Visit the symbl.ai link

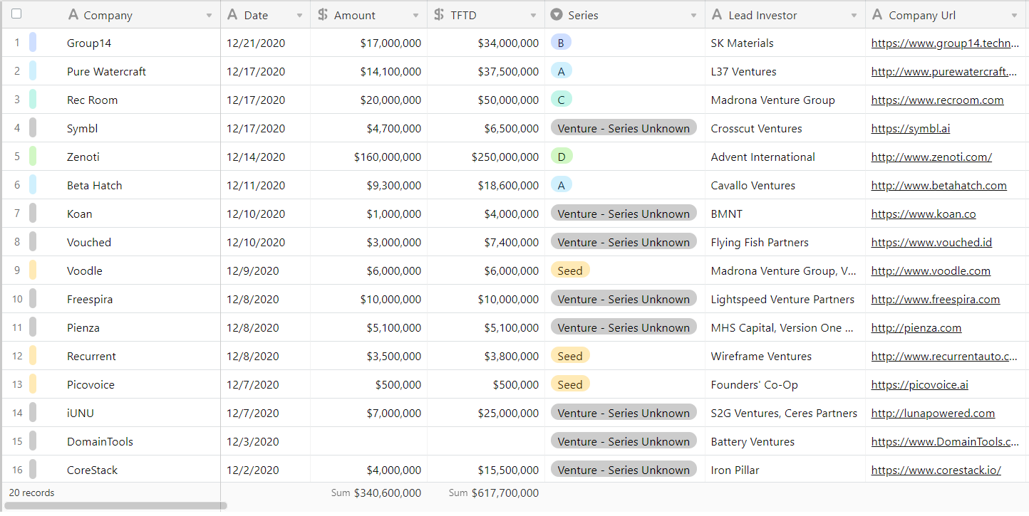click(x=911, y=129)
